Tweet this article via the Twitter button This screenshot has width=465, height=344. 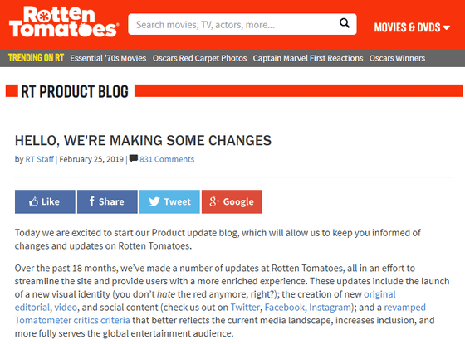(169, 201)
